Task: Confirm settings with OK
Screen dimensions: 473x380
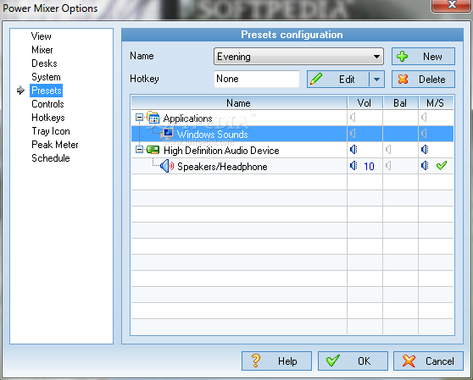Action: [x=353, y=361]
